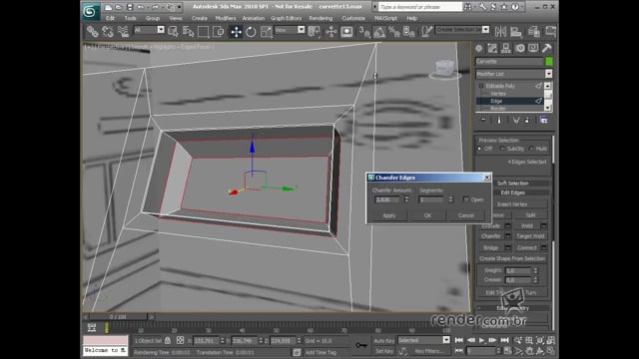Toggle Window/Crossing selection mode

[x=218, y=31]
